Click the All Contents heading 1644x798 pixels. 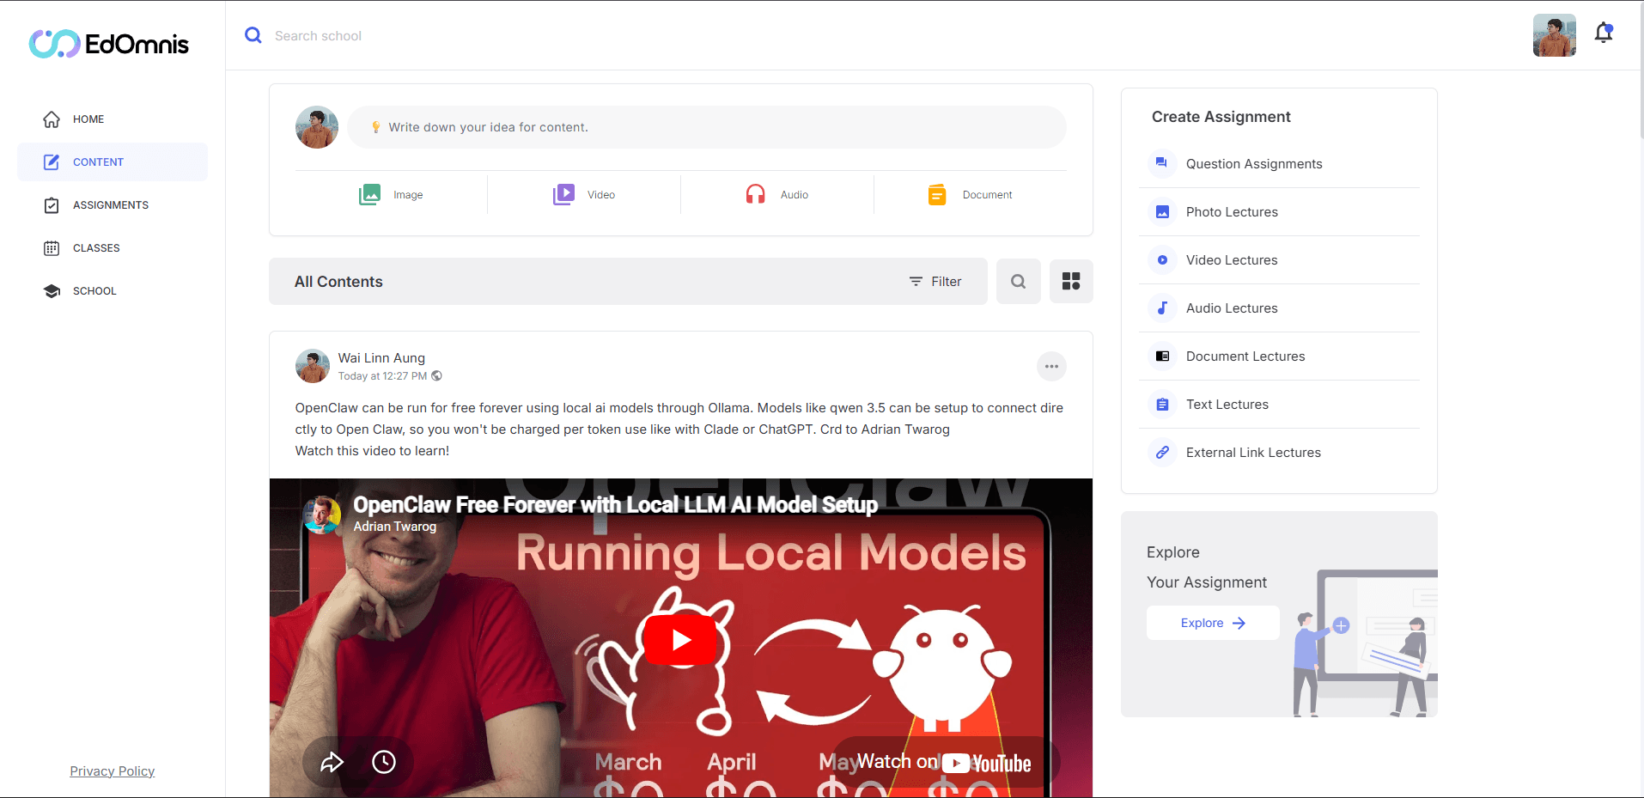point(338,282)
